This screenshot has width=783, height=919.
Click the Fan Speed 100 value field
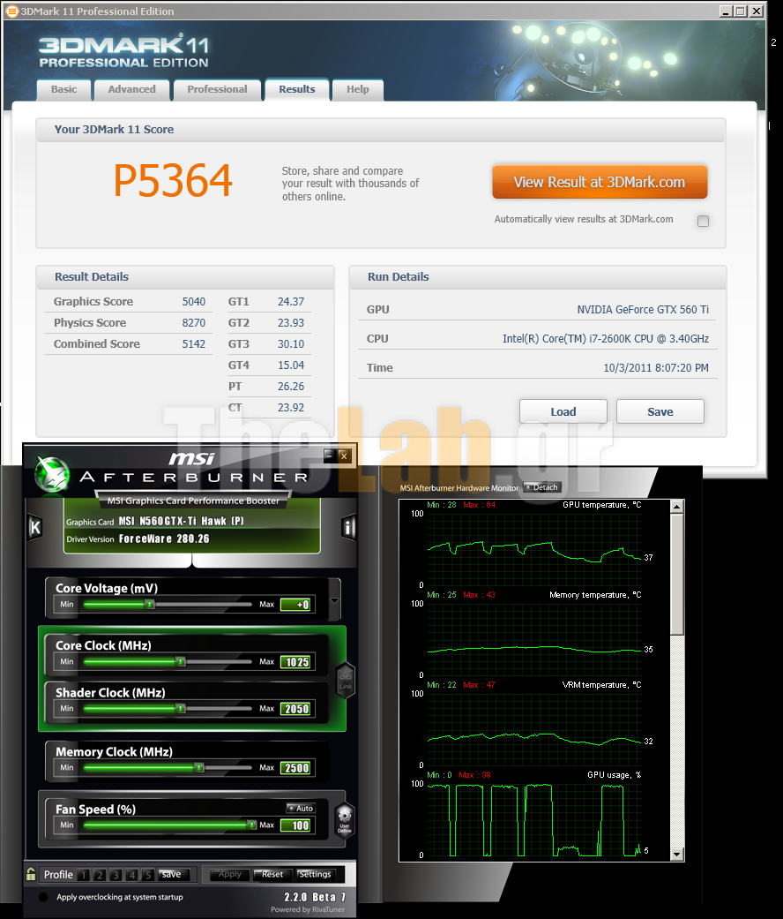pyautogui.click(x=295, y=825)
